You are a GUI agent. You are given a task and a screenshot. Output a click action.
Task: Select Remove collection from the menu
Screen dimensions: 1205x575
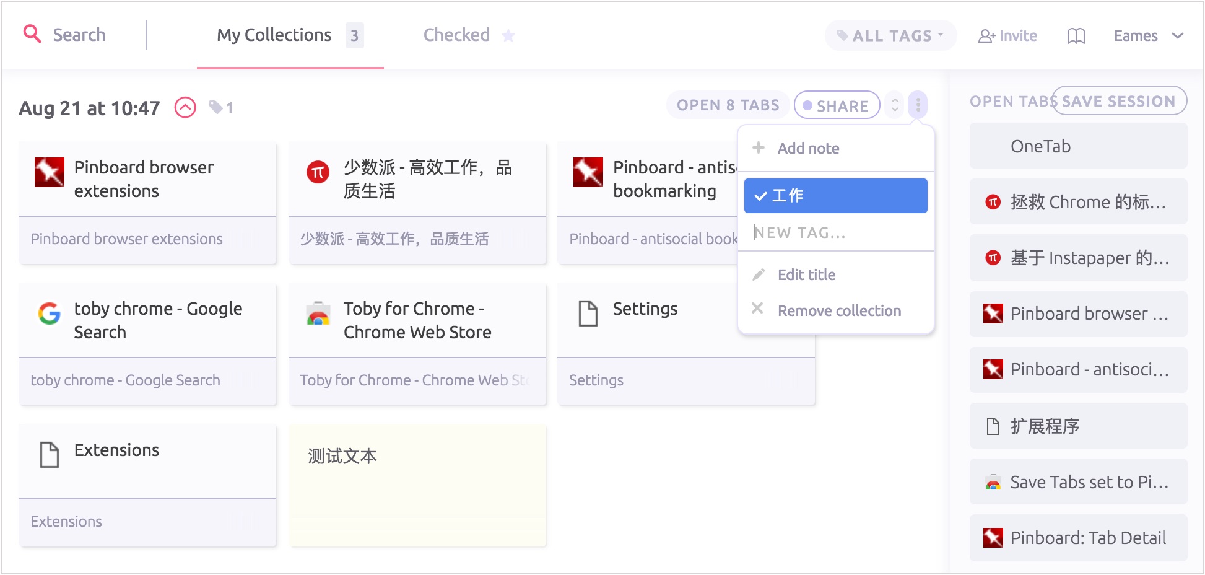click(838, 310)
